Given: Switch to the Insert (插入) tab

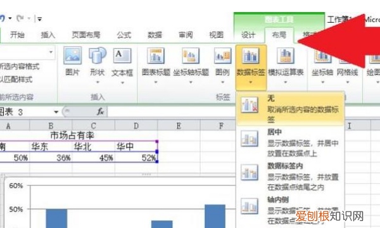Looking at the screenshot, I should coord(48,35).
